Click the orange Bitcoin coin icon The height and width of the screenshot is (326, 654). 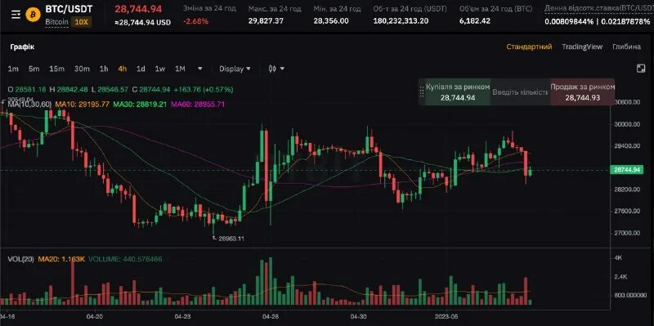tap(33, 15)
